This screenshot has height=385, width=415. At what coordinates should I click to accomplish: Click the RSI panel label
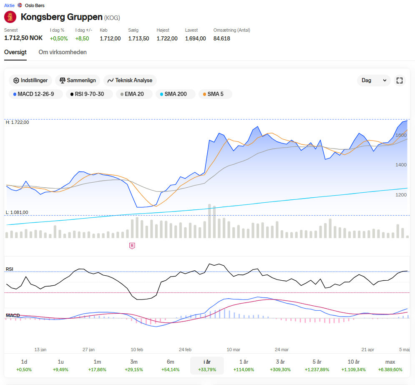click(x=10, y=269)
